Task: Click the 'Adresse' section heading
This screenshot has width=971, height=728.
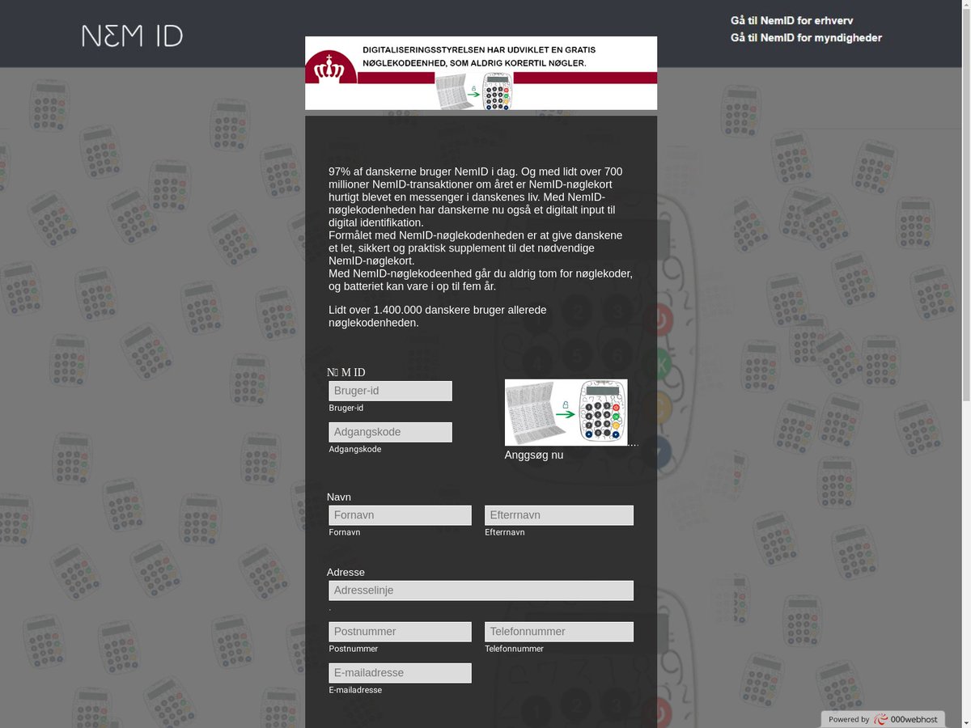Action: click(x=346, y=572)
